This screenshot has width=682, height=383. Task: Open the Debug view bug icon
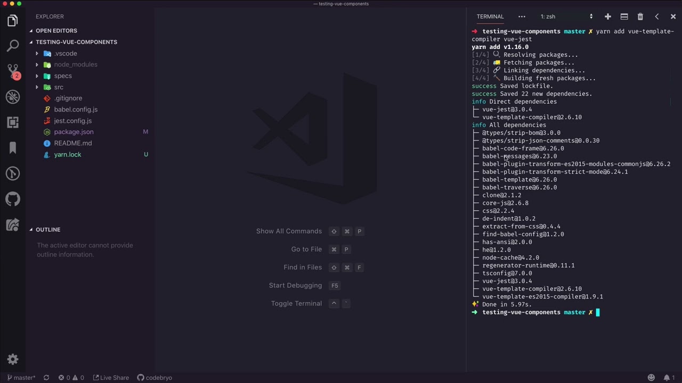13,97
